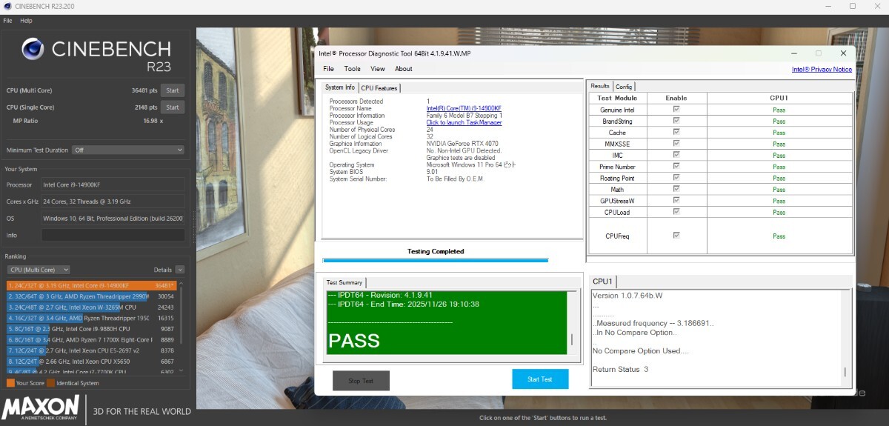
Task: Click the Genuine Intel Pass result cell
Action: [x=779, y=110]
